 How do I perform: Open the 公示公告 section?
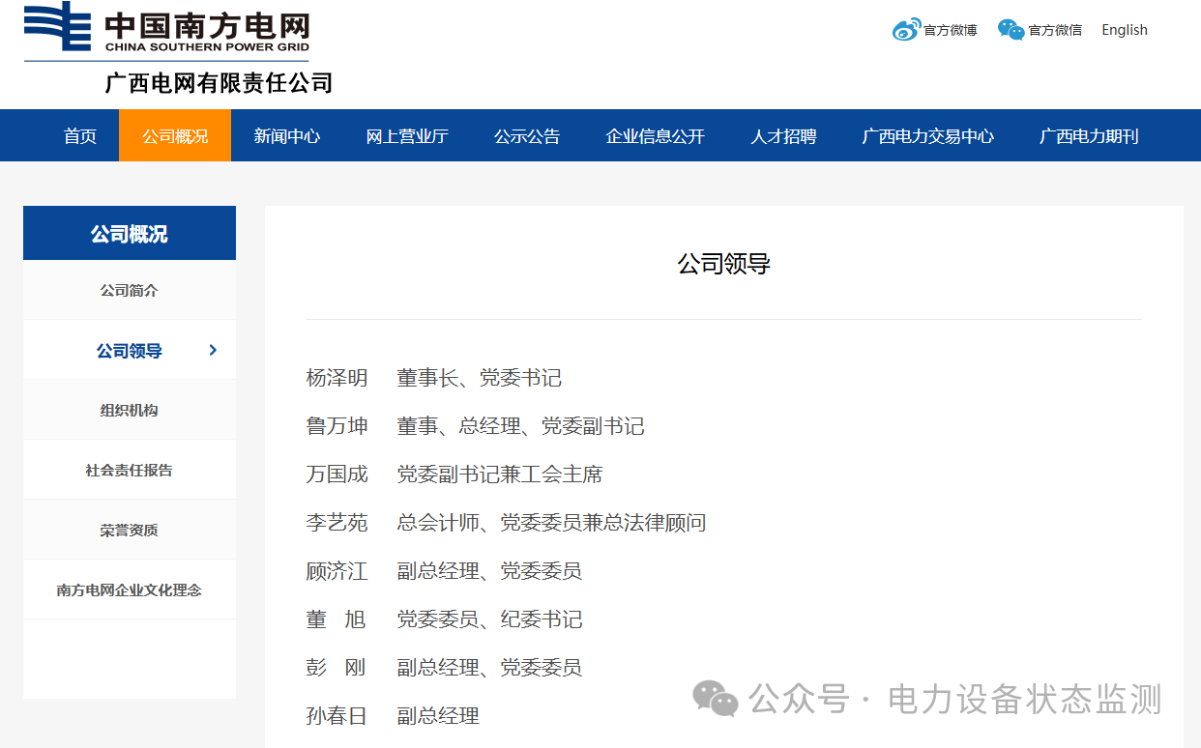point(527,135)
